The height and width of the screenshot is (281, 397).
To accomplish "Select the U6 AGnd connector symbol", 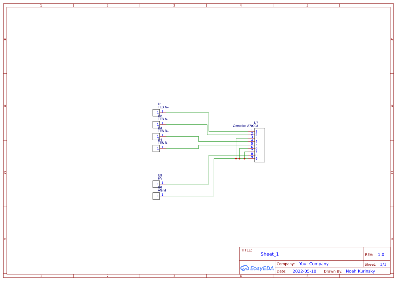I will click(x=156, y=196).
